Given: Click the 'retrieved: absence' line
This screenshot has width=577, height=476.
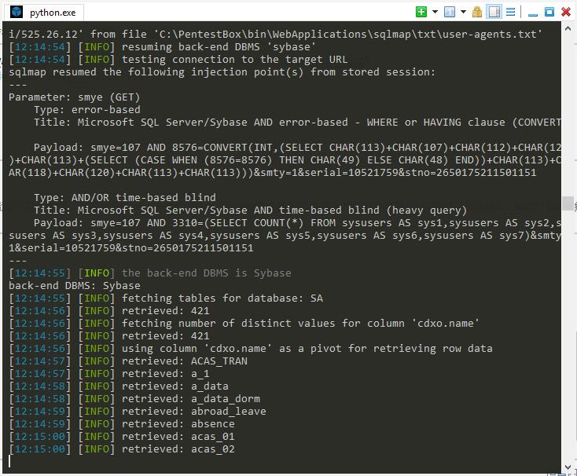Looking at the screenshot, I should point(122,424).
